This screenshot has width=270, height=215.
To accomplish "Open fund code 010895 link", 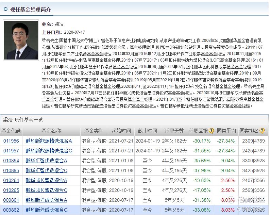I will (11, 170).
